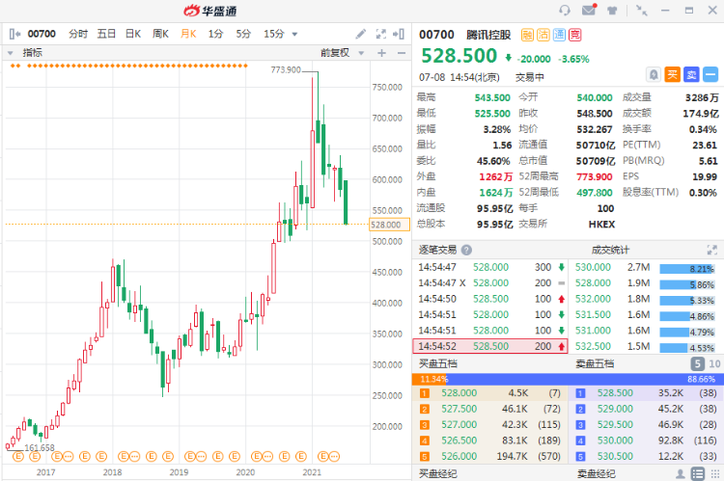Click the 买盘经纪 header
This screenshot has height=481, width=724.
tap(437, 473)
